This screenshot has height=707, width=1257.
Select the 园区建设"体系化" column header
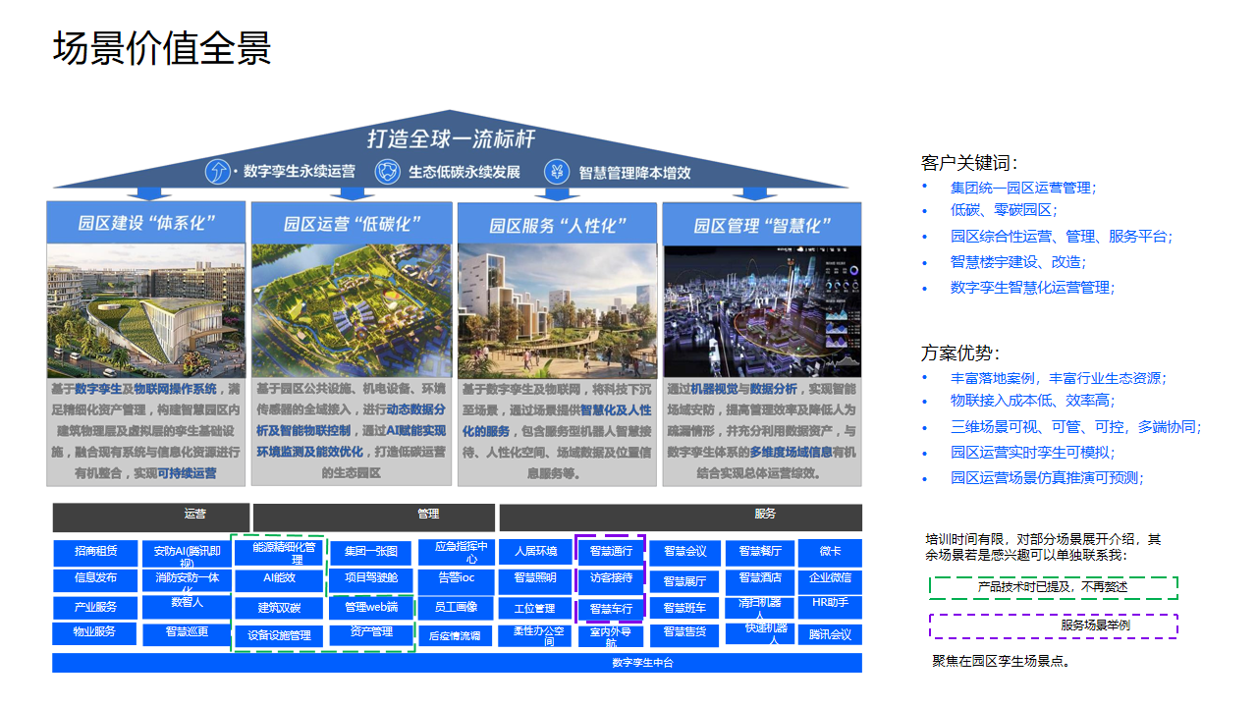[x=146, y=223]
